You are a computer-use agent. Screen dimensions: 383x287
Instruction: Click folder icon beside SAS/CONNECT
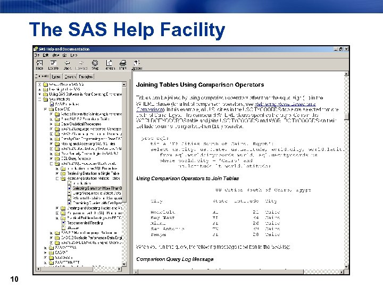[51, 263]
